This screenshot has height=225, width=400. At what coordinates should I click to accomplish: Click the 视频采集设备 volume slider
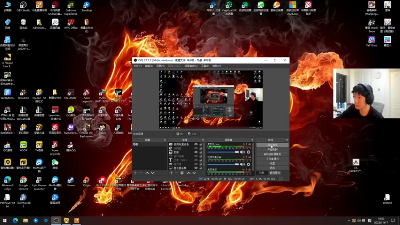pyautogui.click(x=223, y=164)
